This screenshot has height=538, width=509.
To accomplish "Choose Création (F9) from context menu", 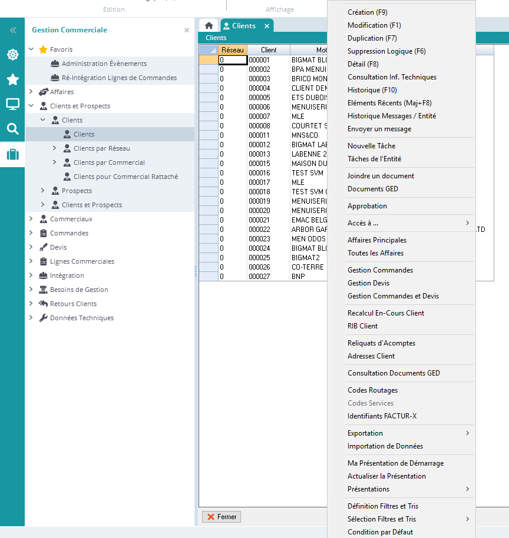I will tap(367, 12).
